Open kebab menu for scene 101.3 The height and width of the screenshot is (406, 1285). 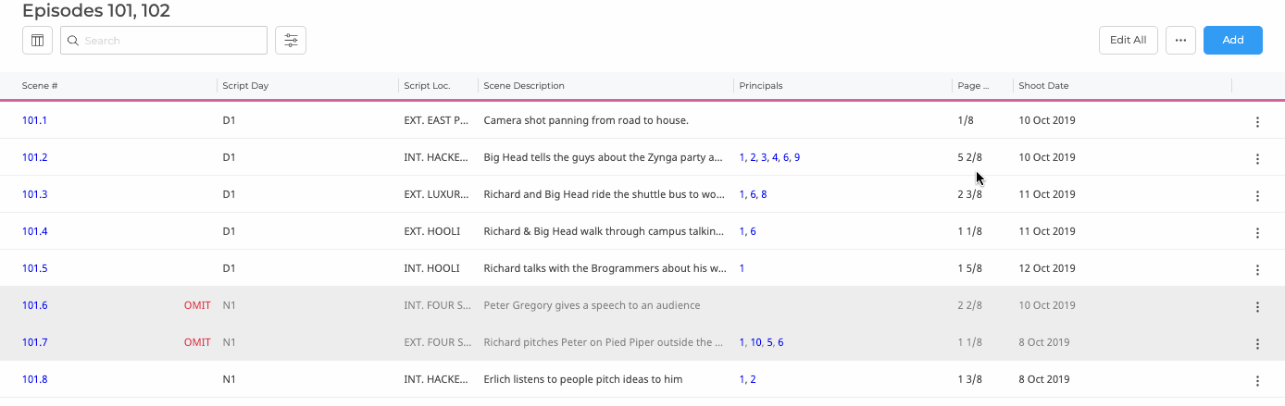1257,195
